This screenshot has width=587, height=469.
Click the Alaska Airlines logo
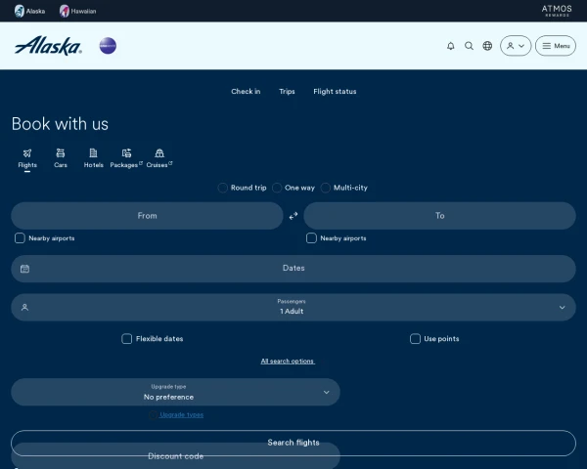48,46
